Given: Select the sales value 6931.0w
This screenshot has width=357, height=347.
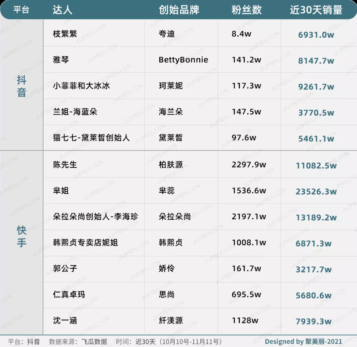Looking at the screenshot, I should [x=316, y=35].
